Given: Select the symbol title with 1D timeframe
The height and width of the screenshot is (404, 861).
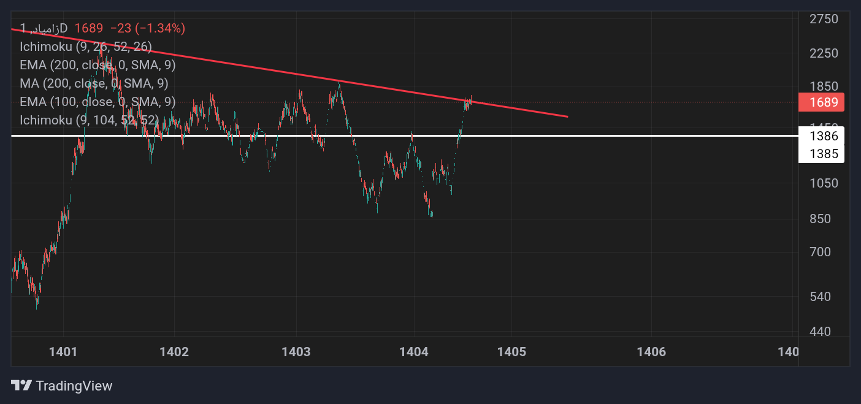Looking at the screenshot, I should tap(44, 28).
